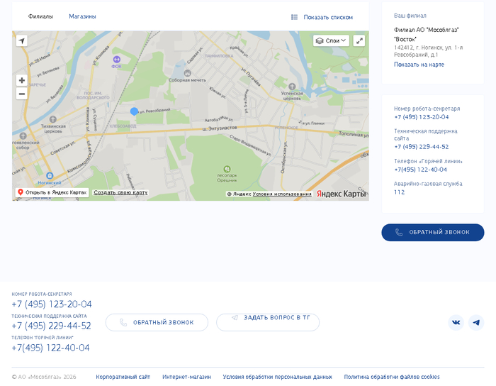Image resolution: width=496 pixels, height=386 pixels.
Task: Click the Яндекс Карты logo
Action: (342, 194)
